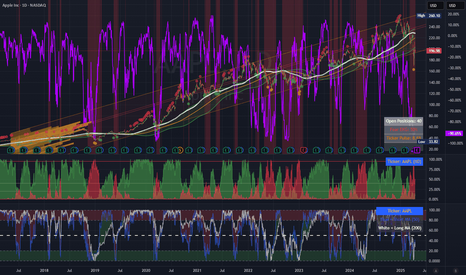Open earnings marker closest above the 2022 date label
Image resolution: width=466 pixels, height=275 pixels.
(x=252, y=150)
